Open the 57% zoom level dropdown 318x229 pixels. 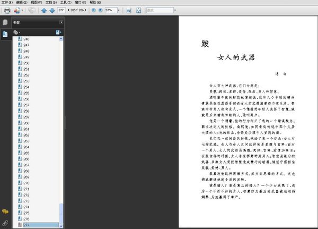[x=117, y=10]
